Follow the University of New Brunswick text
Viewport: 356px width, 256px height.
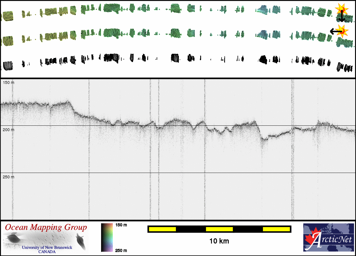point(47,247)
